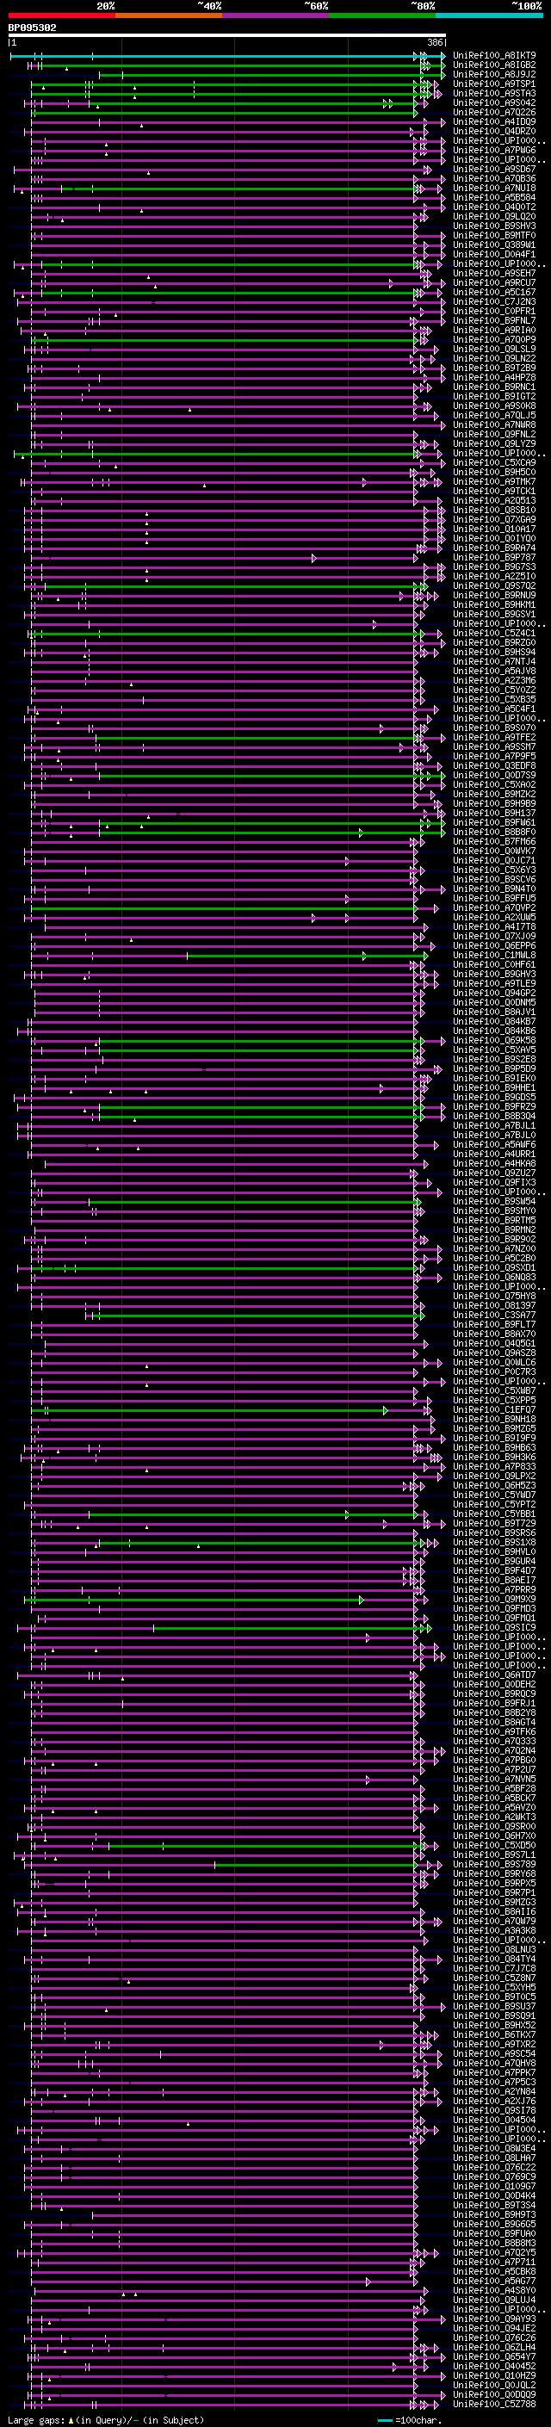Select the UniRef100_A7Q226 label
The width and height of the screenshot is (551, 2427).
click(494, 112)
